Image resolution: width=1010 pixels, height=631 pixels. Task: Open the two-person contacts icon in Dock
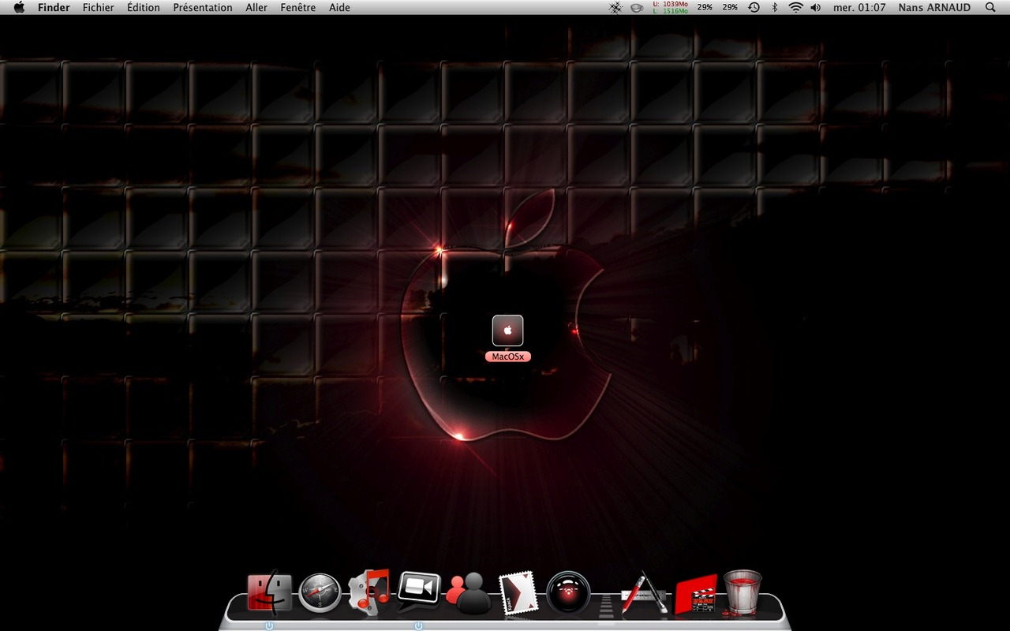pos(468,593)
